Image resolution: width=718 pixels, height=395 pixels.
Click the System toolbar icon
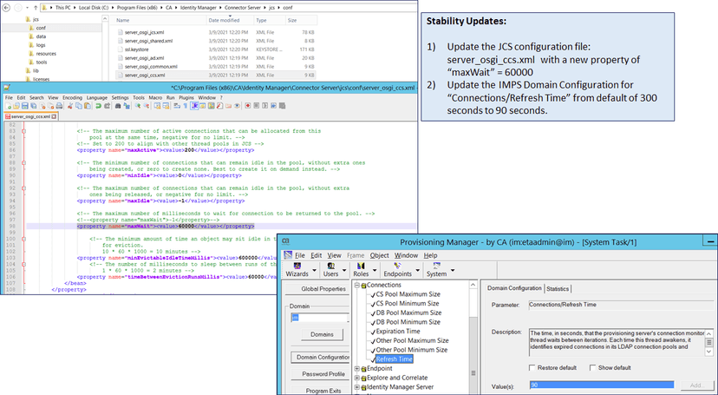(x=436, y=267)
